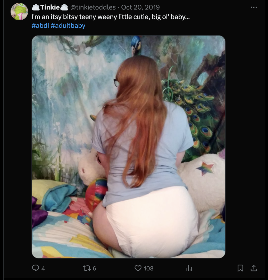The width and height of the screenshot is (268, 280).
Task: Click the 4 replies count
Action: click(x=43, y=268)
